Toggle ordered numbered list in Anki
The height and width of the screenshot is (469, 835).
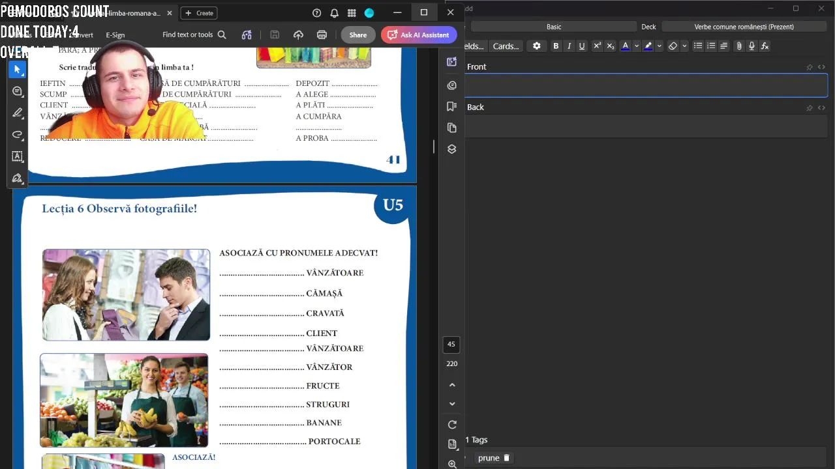(711, 46)
